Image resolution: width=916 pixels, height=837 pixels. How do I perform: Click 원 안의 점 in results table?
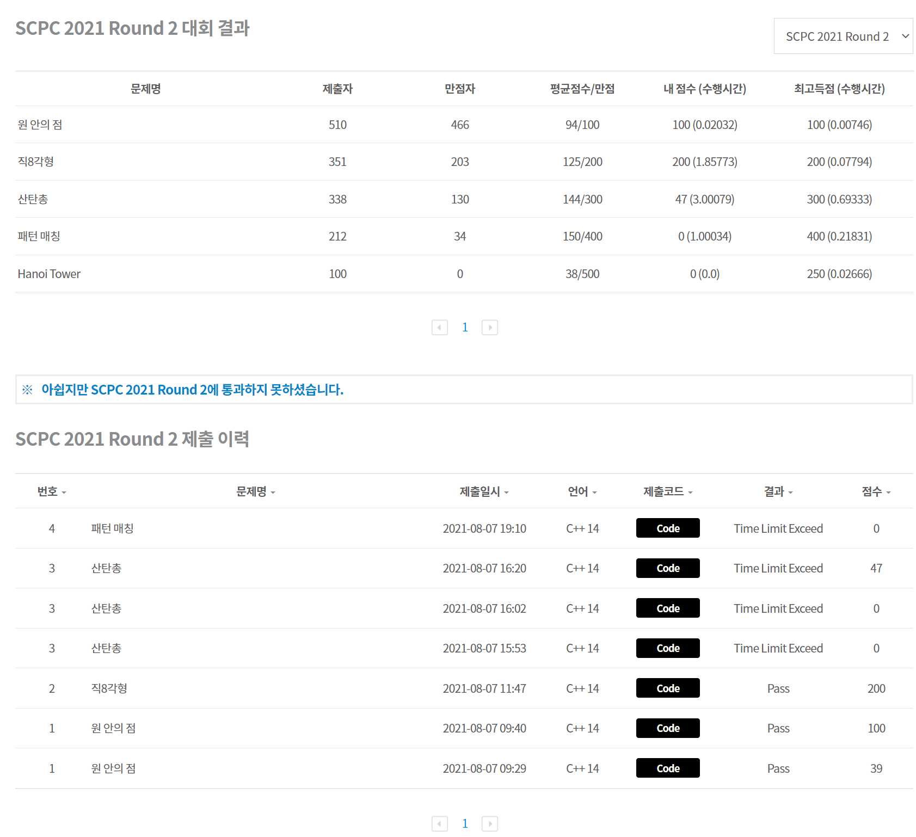coord(40,125)
